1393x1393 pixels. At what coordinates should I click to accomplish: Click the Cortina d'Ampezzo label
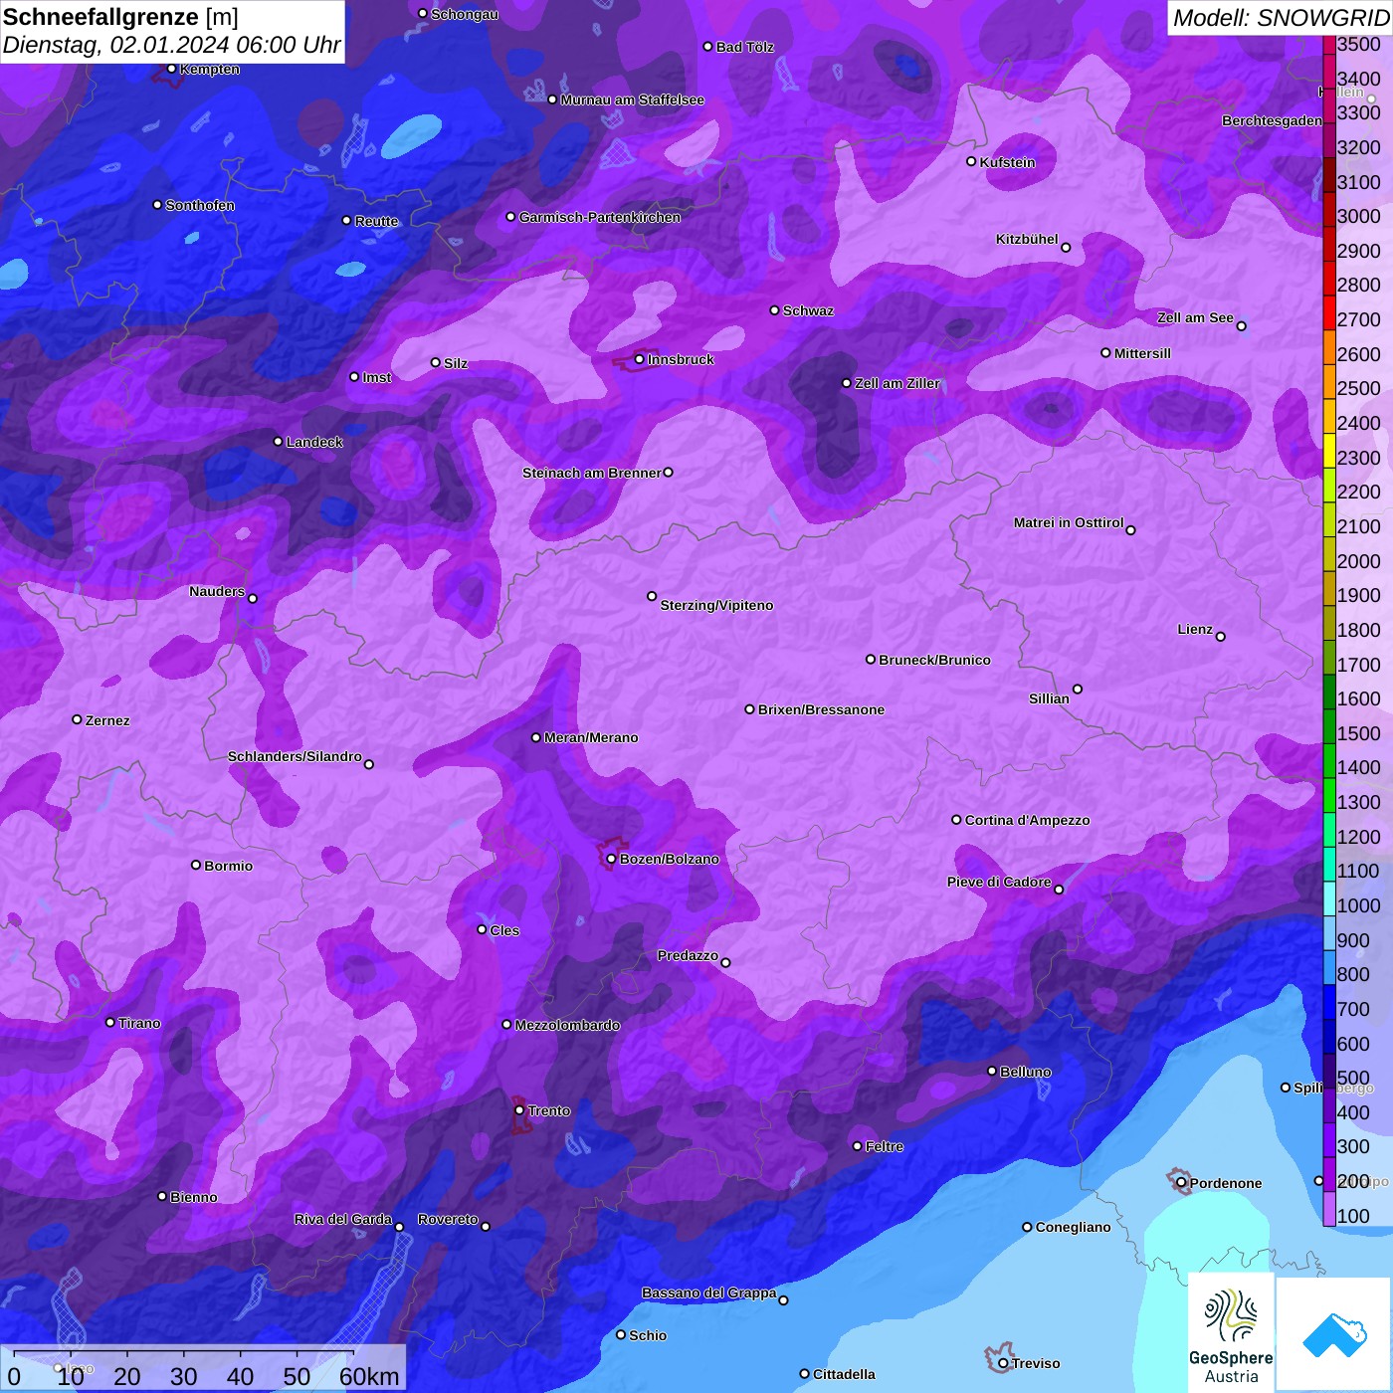tap(1027, 820)
